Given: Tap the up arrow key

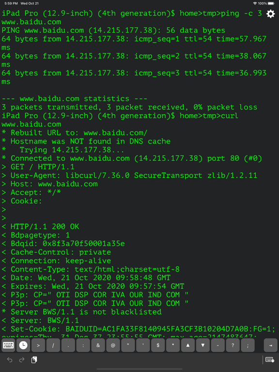Looking at the screenshot, I should pos(188,345).
